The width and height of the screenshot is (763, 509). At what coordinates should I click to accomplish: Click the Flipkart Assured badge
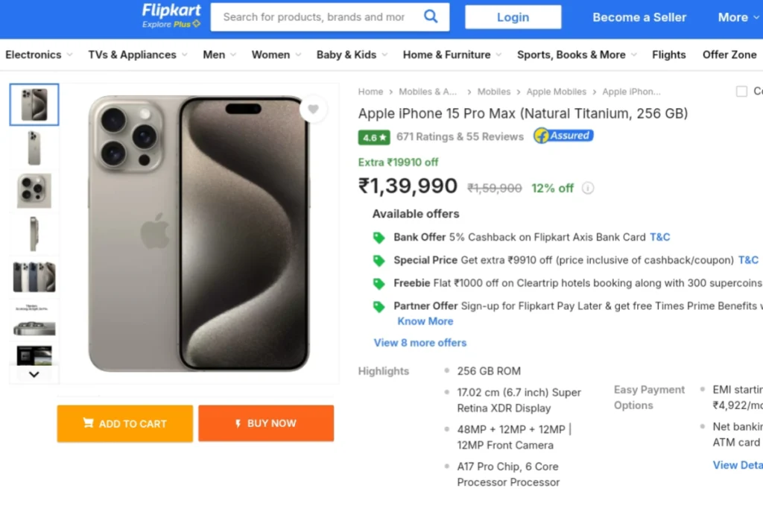563,136
